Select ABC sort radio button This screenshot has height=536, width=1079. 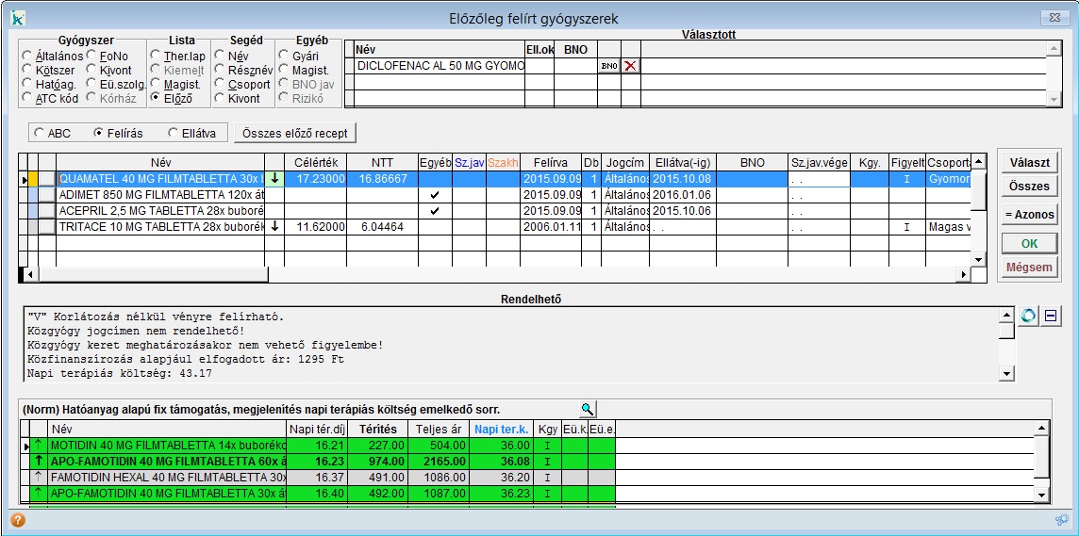tap(39, 134)
